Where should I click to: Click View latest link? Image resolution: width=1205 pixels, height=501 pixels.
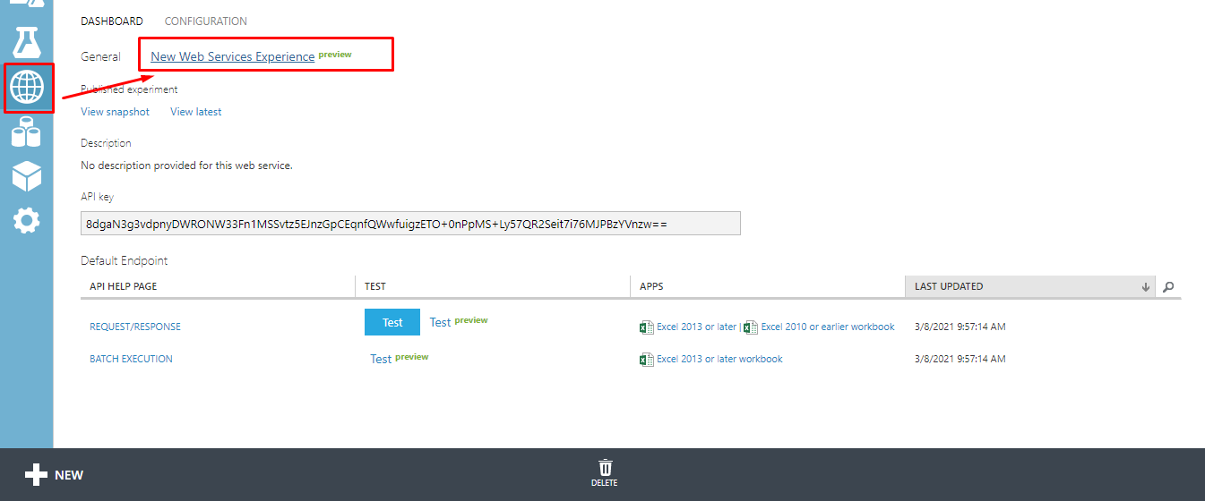(x=196, y=112)
